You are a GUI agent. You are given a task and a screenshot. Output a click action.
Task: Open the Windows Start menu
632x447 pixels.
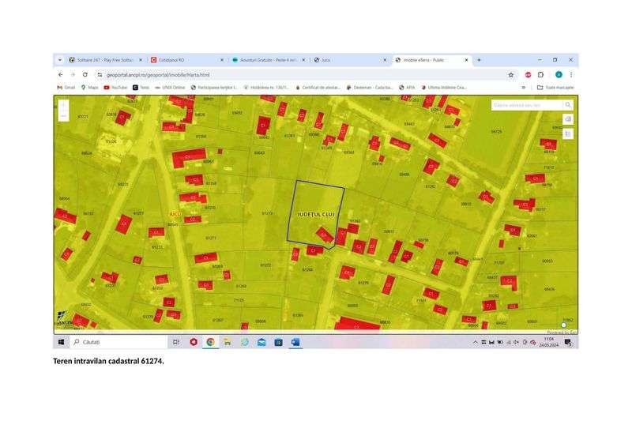[x=62, y=342]
